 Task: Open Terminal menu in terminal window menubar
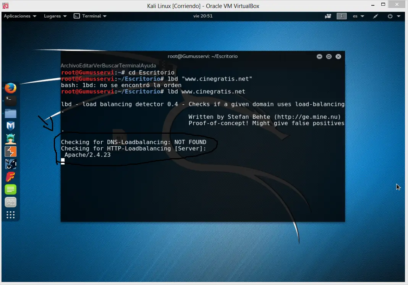[x=129, y=66]
